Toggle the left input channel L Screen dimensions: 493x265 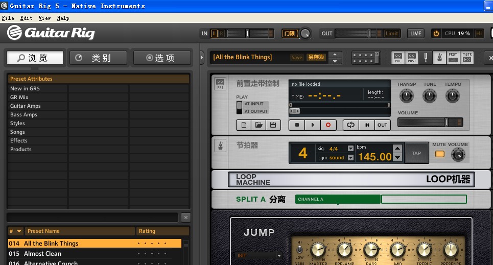pyautogui.click(x=214, y=33)
